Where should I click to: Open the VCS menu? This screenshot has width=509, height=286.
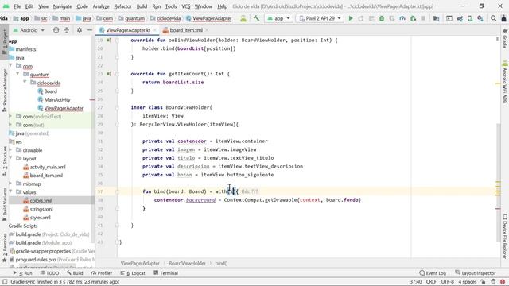tap(185, 6)
